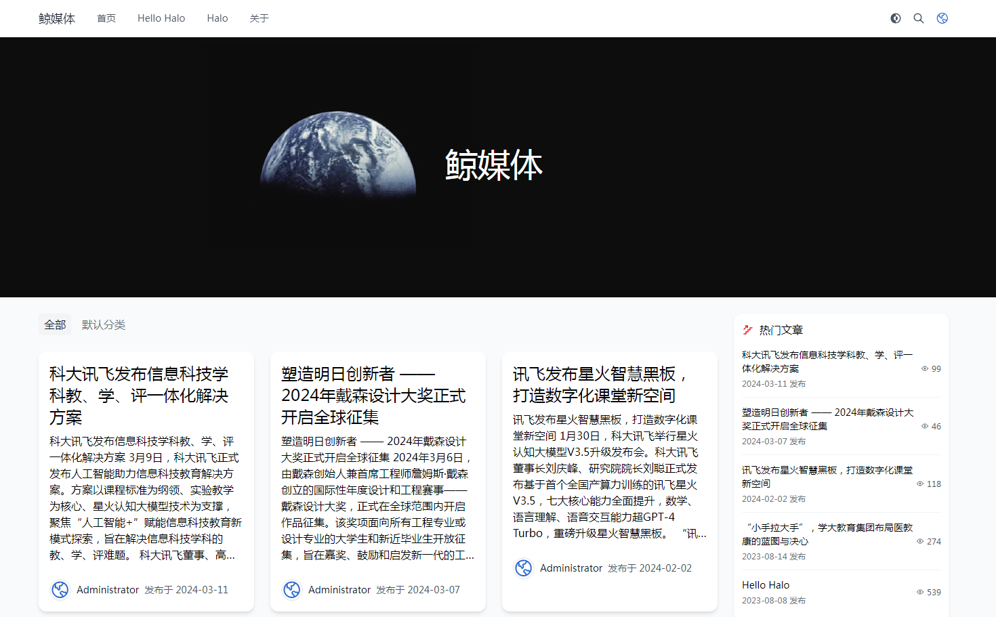This screenshot has width=996, height=617.
Task: Click Administrator avatar on 2024-02-02 post
Action: (x=524, y=568)
